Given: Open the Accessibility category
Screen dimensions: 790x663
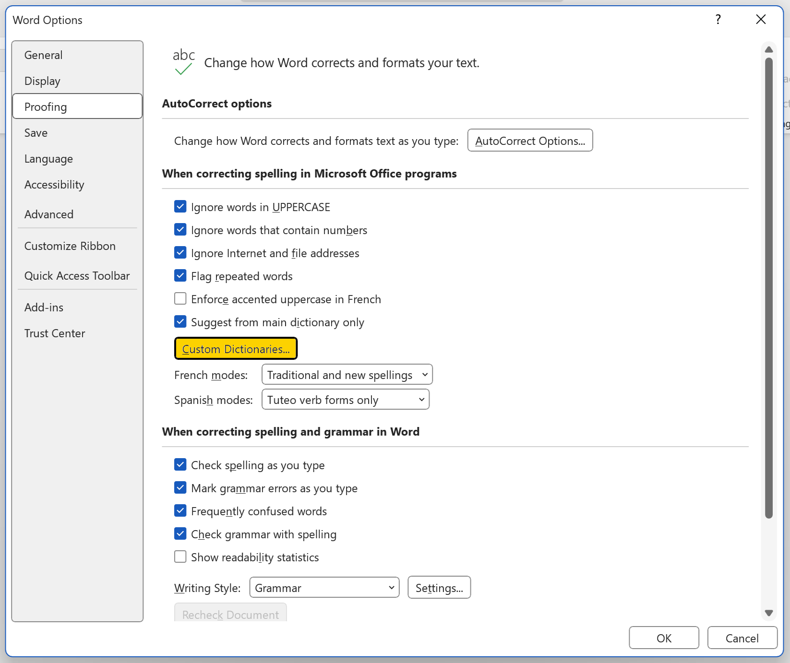Looking at the screenshot, I should click(x=77, y=185).
